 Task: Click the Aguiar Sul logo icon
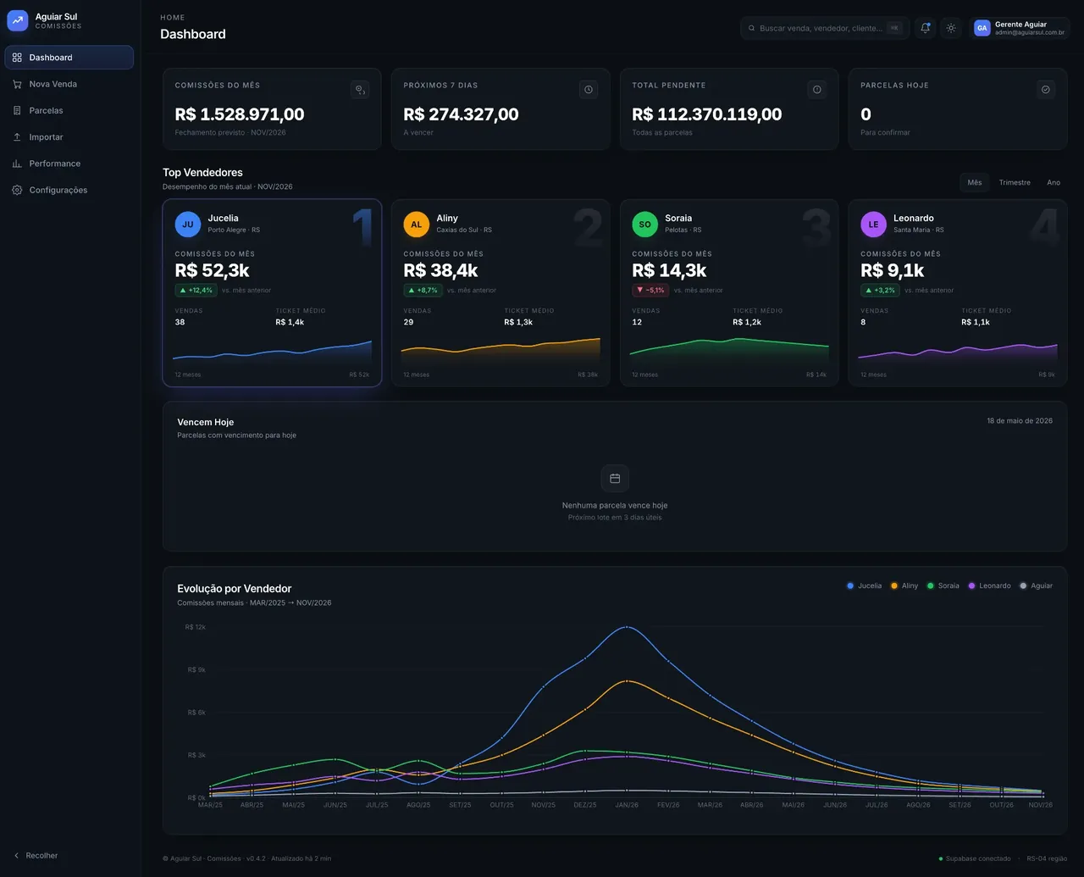[x=18, y=20]
